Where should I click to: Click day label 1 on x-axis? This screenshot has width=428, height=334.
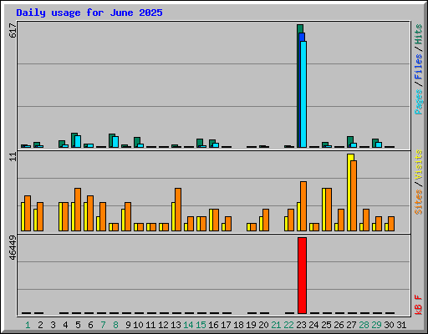[x=28, y=325]
